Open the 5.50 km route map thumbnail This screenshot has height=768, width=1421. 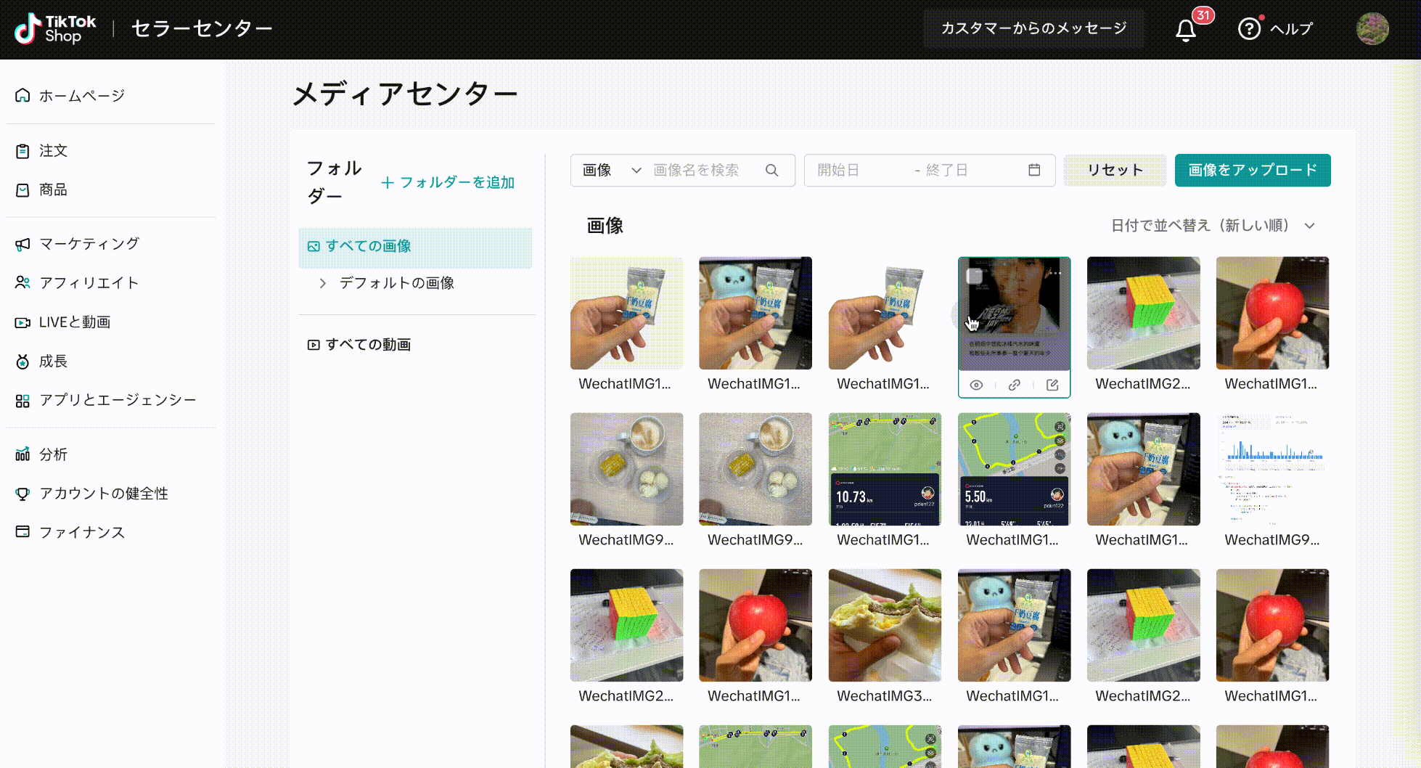(1014, 469)
